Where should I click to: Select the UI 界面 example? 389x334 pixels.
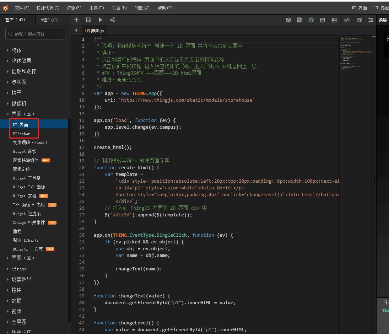click(20, 125)
